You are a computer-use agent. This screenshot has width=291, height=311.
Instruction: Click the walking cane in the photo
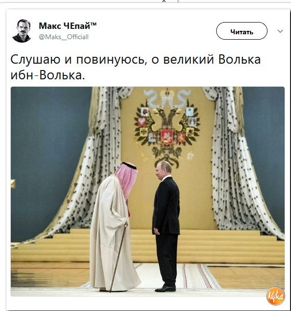click(118, 258)
